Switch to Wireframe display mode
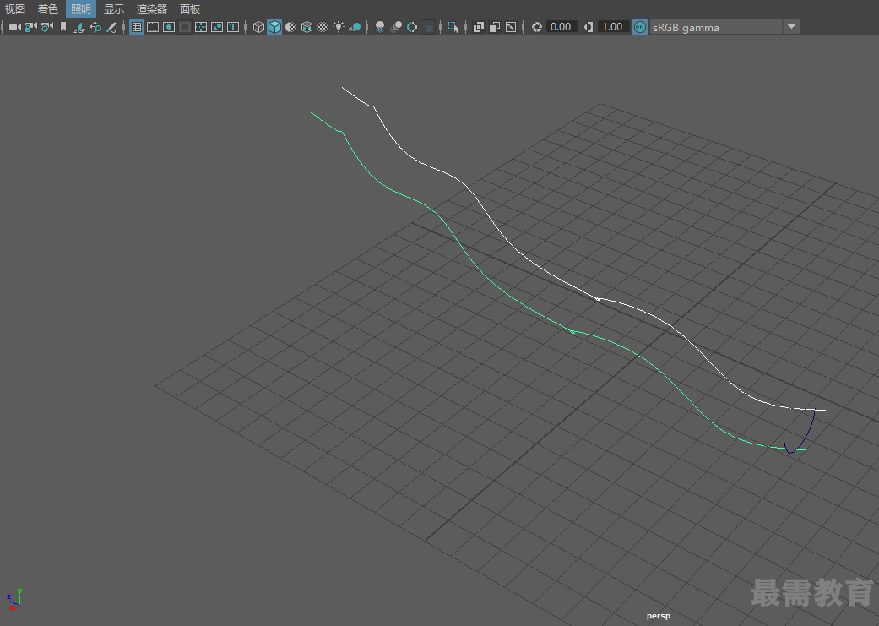 click(x=258, y=27)
